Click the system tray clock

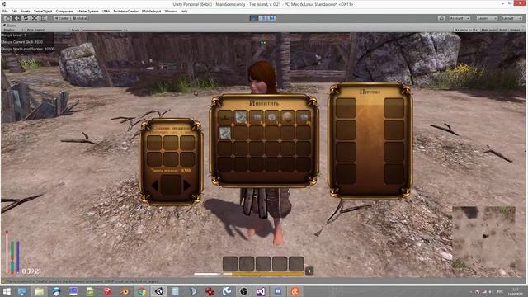(x=515, y=291)
